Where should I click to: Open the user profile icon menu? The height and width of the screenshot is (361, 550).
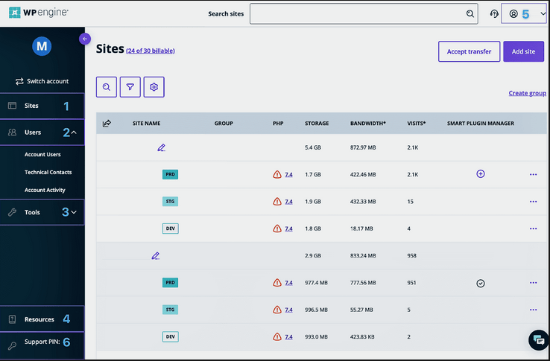point(513,14)
